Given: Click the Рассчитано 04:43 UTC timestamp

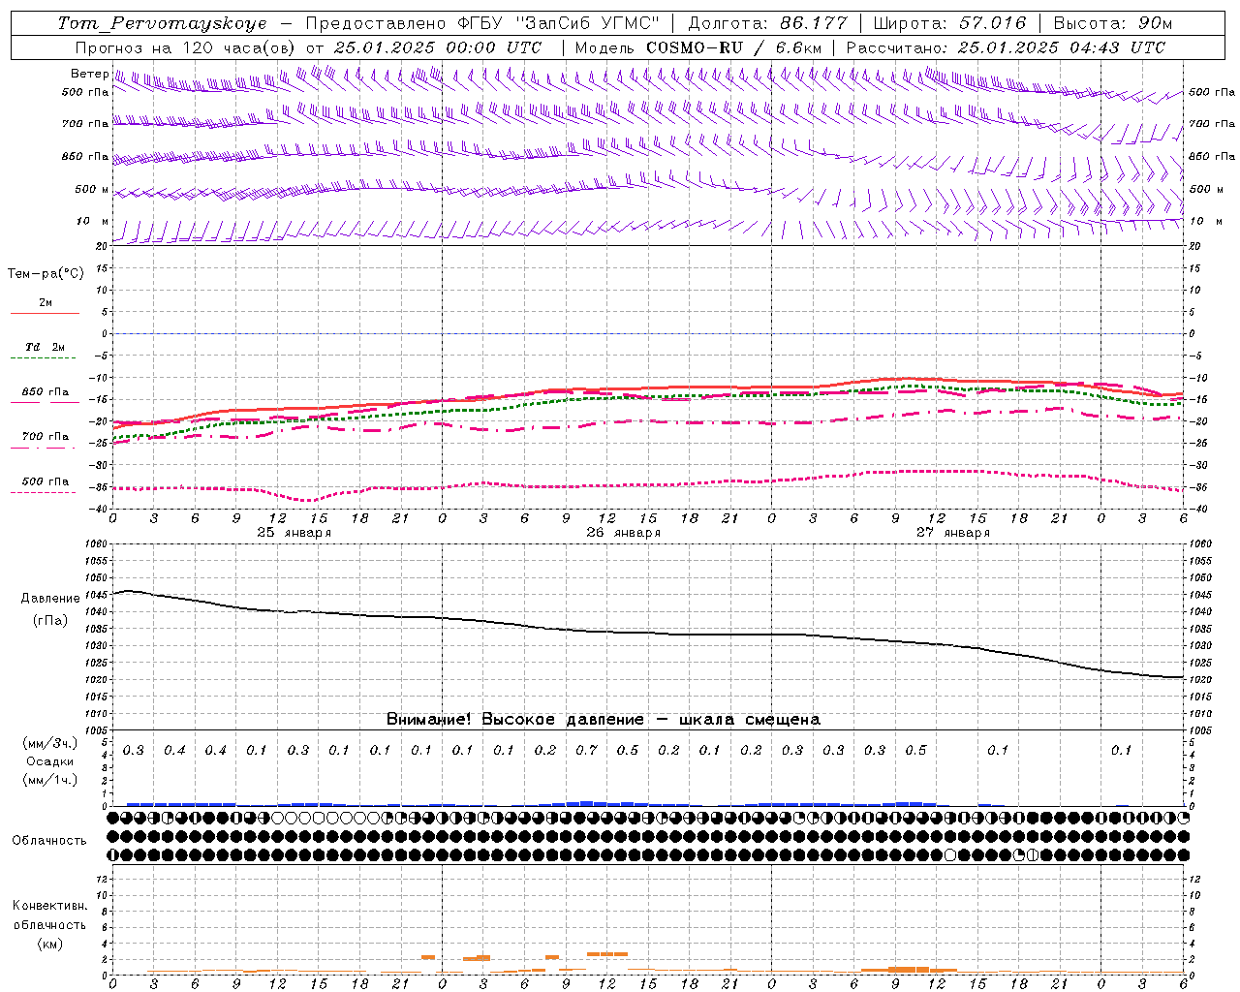Looking at the screenshot, I should pyautogui.click(x=1006, y=47).
